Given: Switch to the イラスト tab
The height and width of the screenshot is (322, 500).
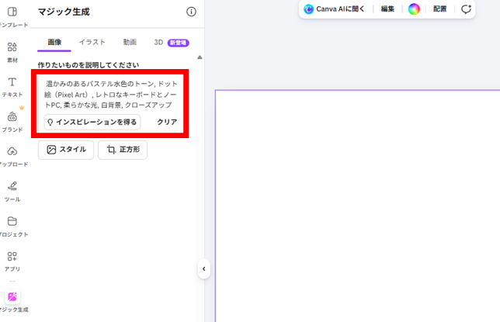Looking at the screenshot, I should [92, 42].
